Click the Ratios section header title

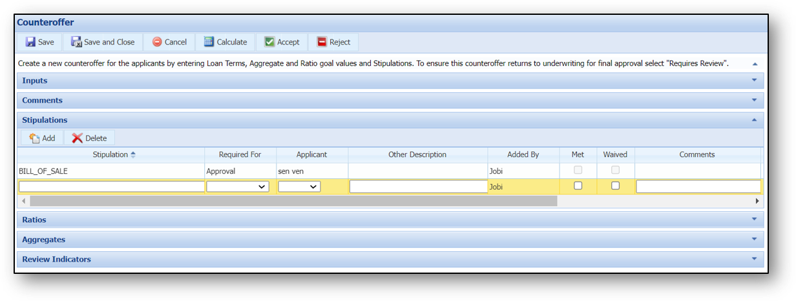pos(34,220)
